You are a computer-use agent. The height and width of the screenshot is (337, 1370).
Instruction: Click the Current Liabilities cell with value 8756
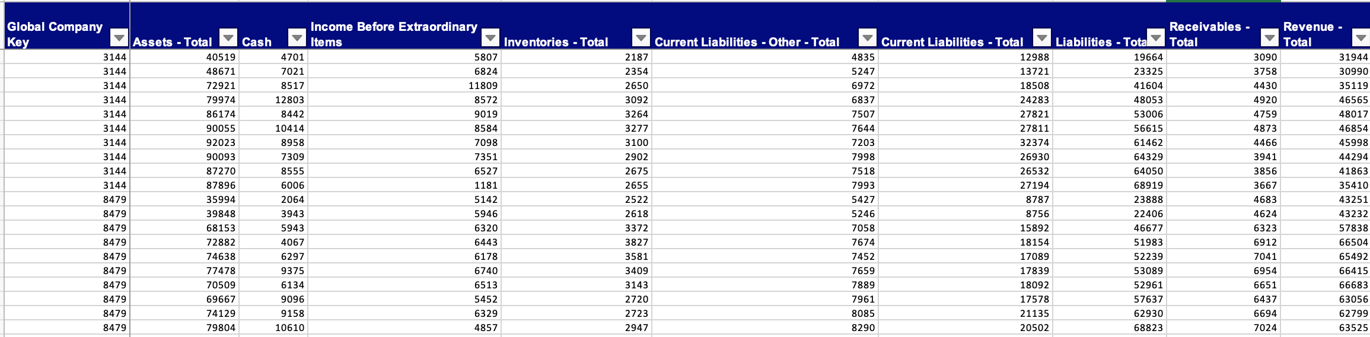pos(966,214)
